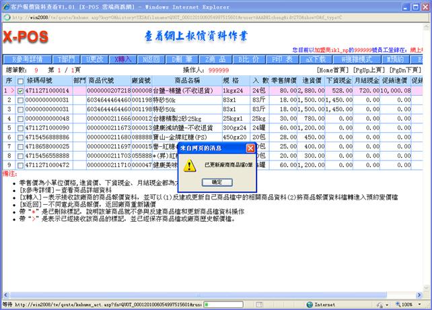Toggle the select-all checkbox in table header

click(20, 80)
